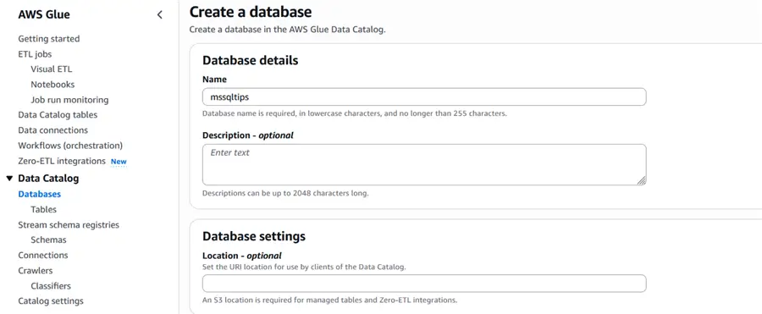
Task: Click the AWS Glue Data Catalog subtitle text
Action: click(287, 30)
